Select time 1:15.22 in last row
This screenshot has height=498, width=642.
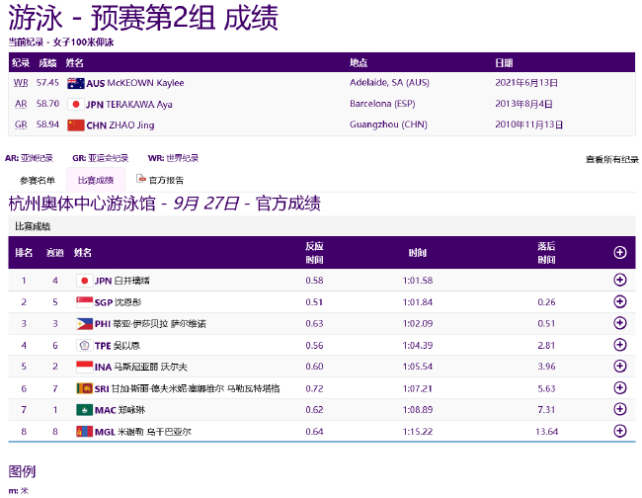tap(418, 432)
